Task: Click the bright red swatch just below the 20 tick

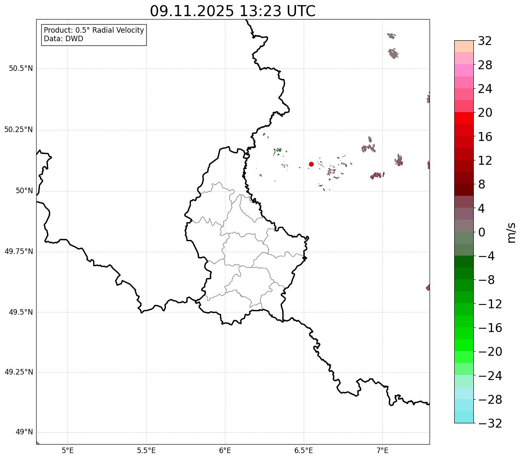Action: click(464, 118)
